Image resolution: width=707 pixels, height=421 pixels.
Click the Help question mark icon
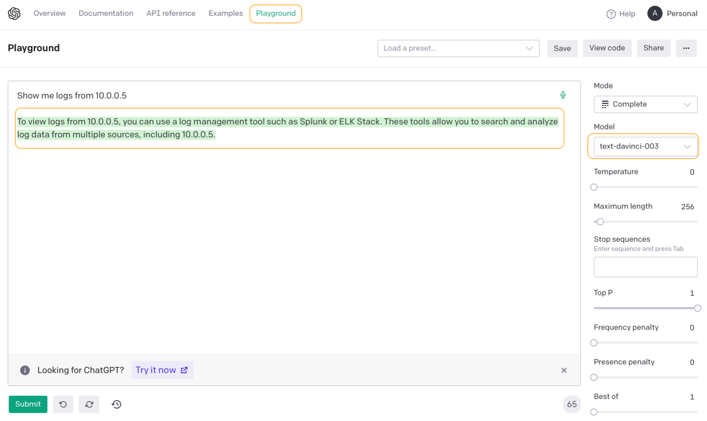(611, 14)
